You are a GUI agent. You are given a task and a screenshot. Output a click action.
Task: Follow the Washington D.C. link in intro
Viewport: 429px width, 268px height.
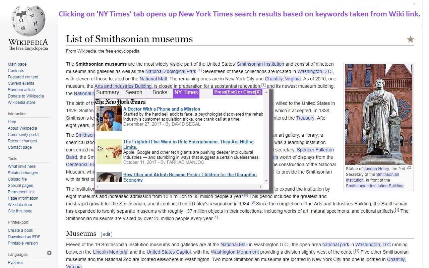tap(315, 71)
